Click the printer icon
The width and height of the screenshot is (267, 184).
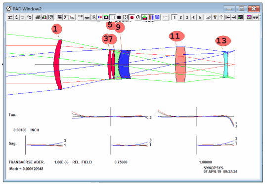(x=38, y=17)
